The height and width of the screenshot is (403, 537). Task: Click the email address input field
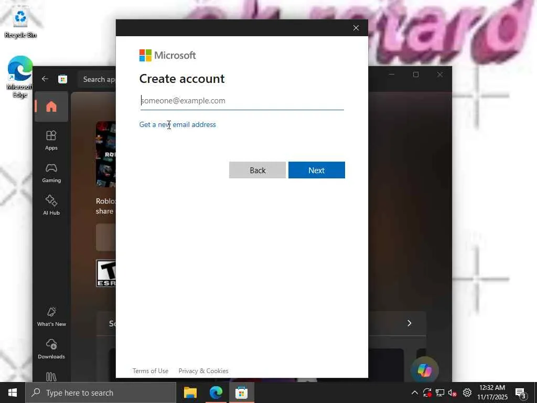242,101
